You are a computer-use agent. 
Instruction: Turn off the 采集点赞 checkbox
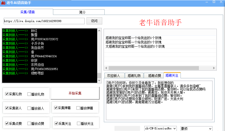(7, 124)
